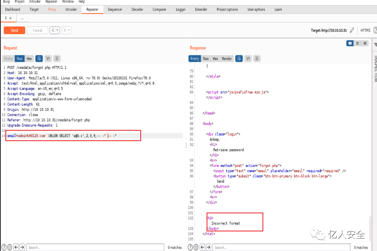Open the Intruder tab
The width and height of the screenshot is (377, 251).
pyautogui.click(x=71, y=10)
